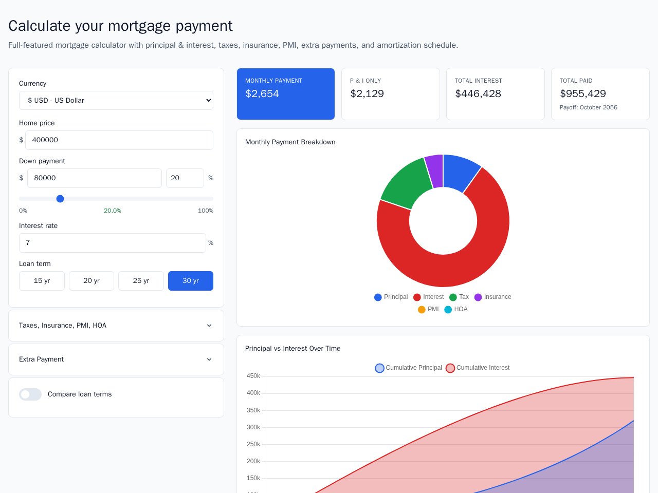Click the Total Interest summary card
658x493 pixels.
[x=496, y=94]
